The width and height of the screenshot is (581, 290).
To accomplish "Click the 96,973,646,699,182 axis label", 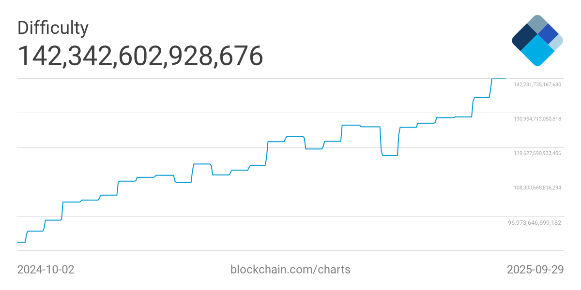I will (535, 223).
